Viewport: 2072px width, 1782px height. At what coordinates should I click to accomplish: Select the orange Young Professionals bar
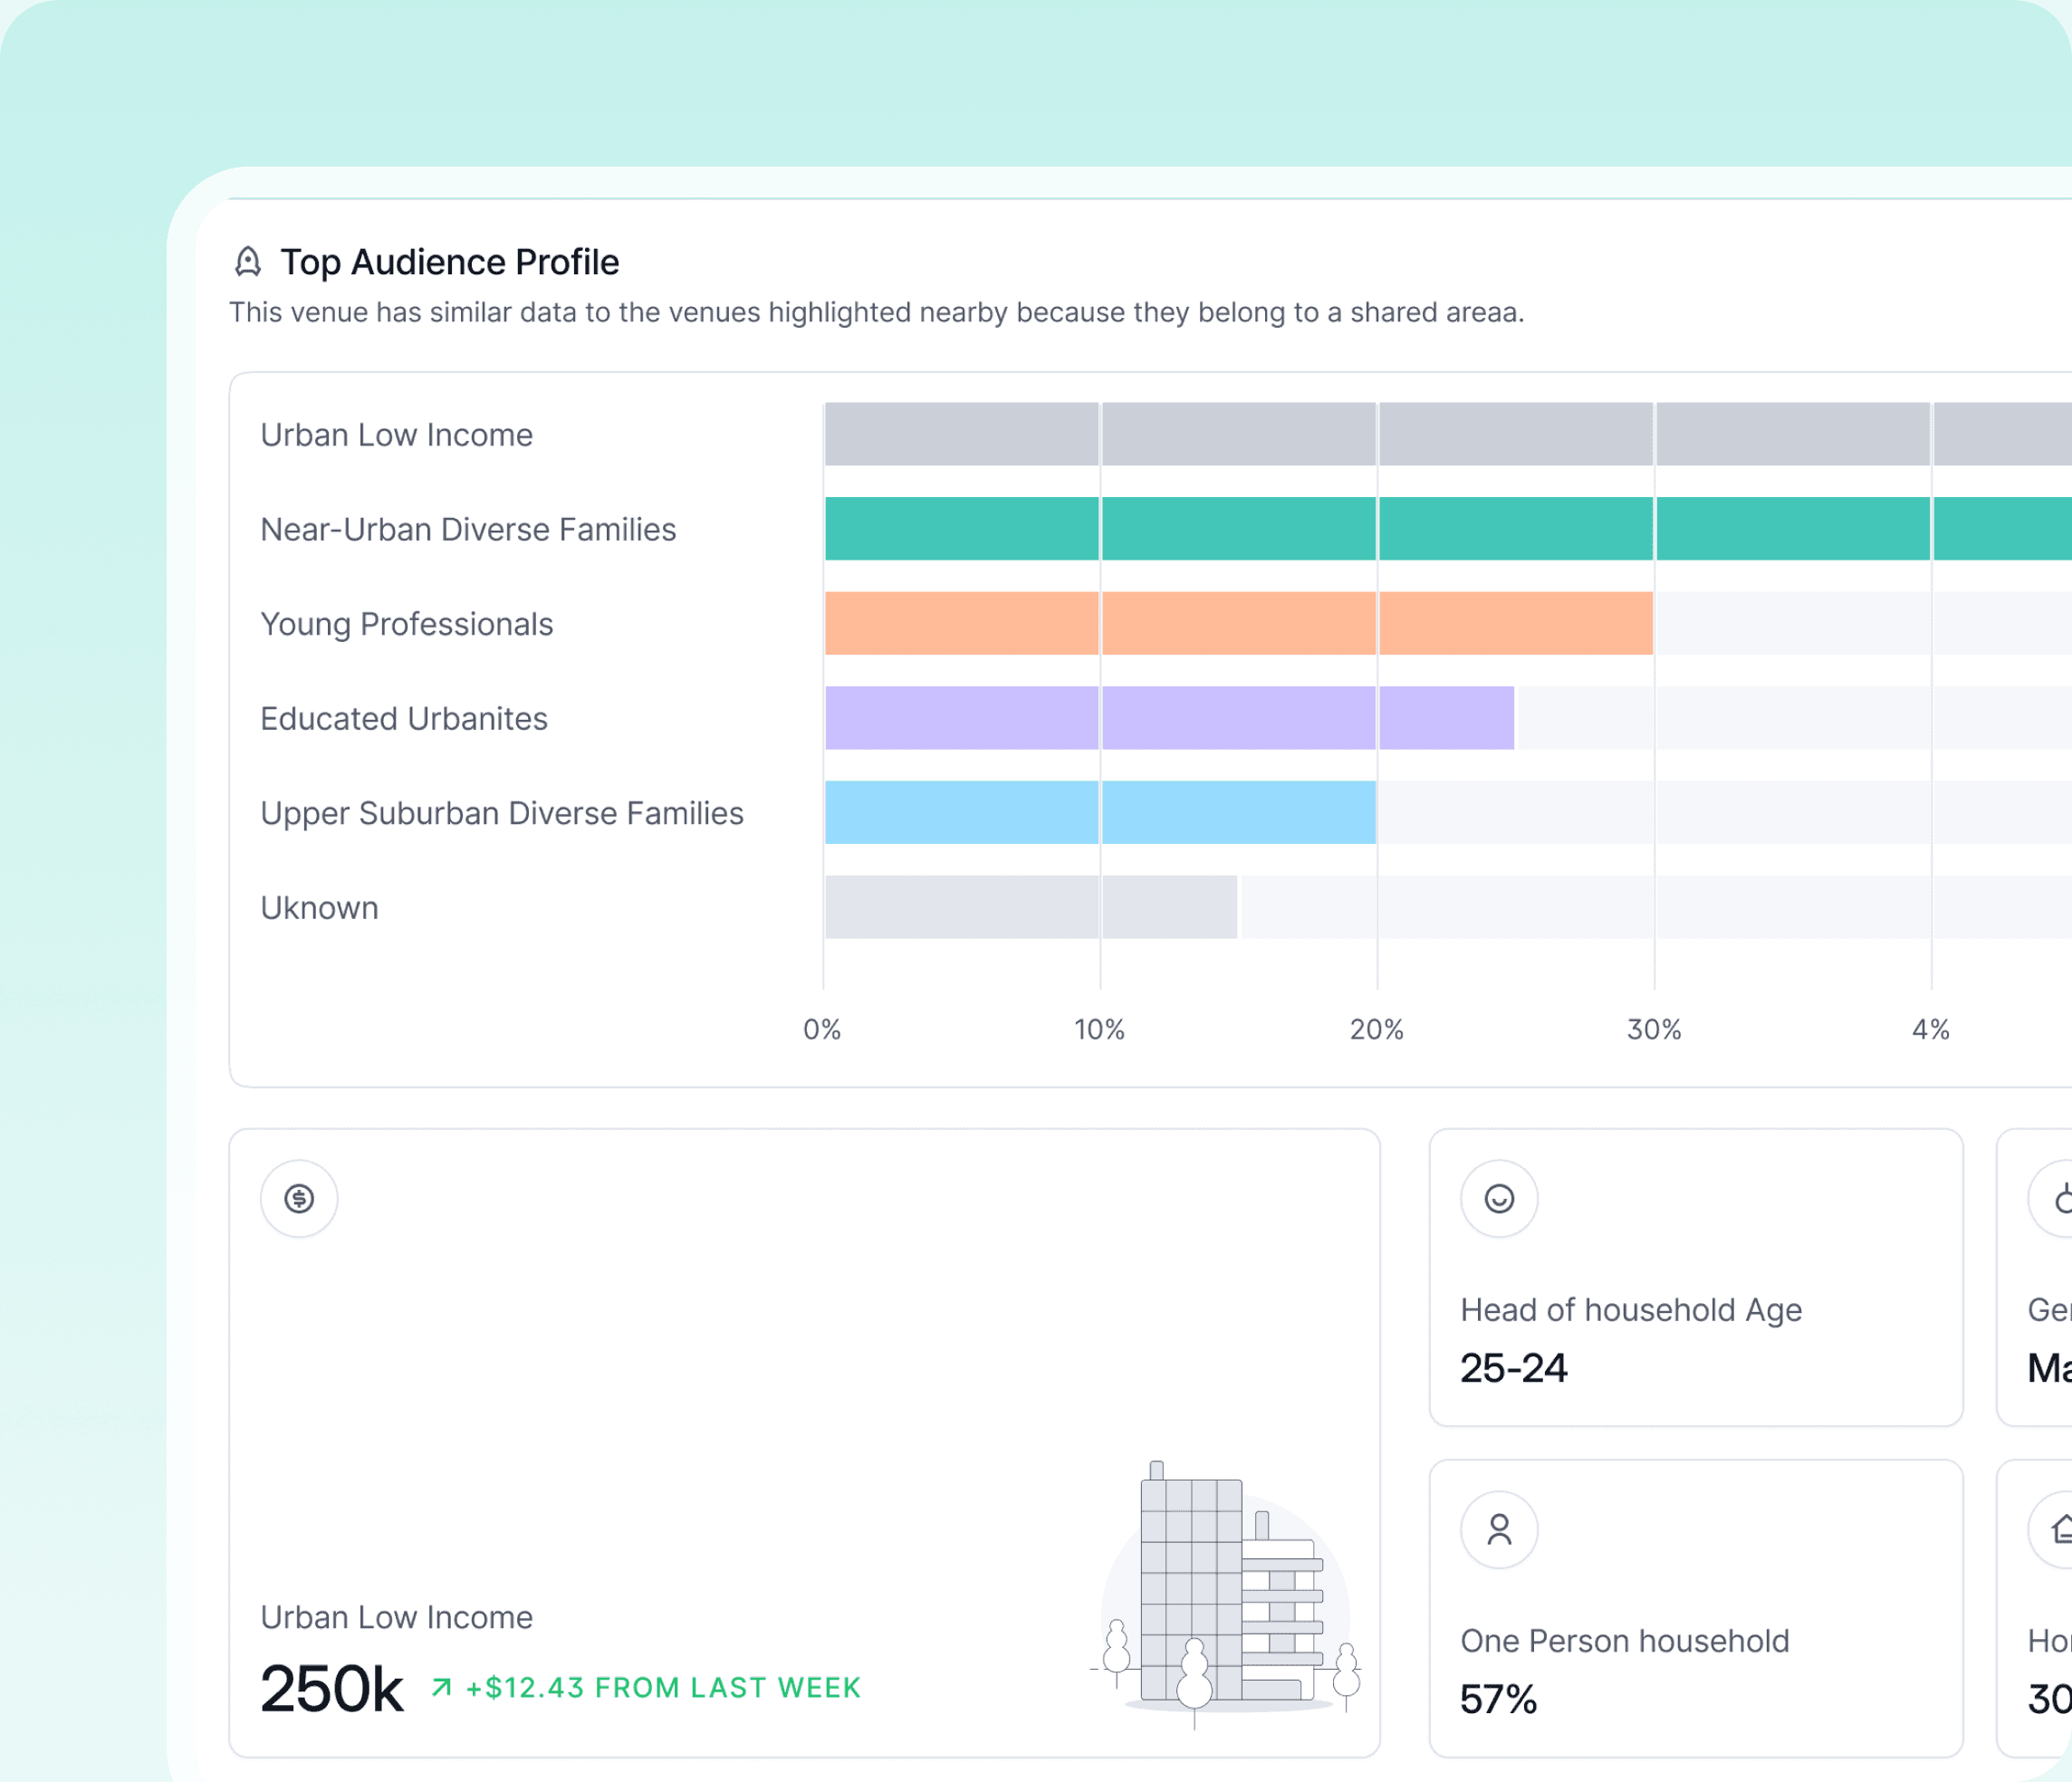(x=1238, y=623)
